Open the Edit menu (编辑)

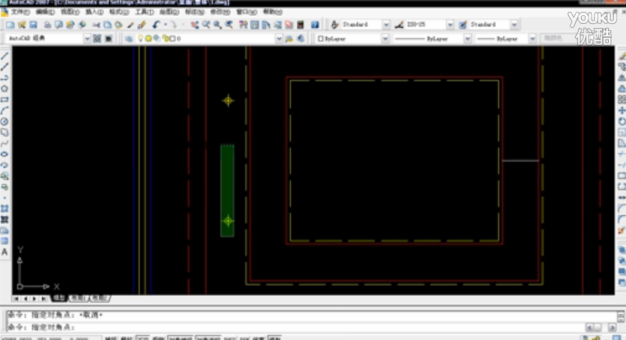coord(45,12)
